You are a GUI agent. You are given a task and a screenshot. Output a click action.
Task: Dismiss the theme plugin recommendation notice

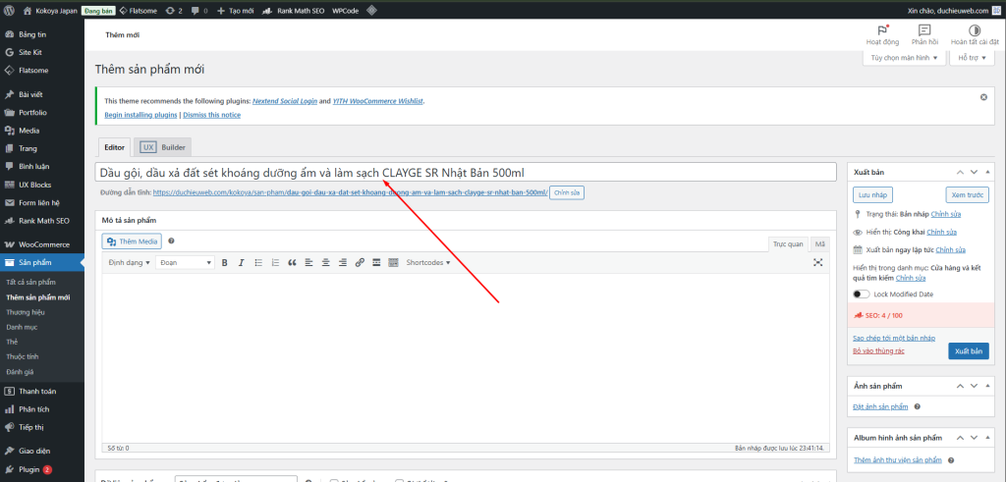click(x=983, y=97)
